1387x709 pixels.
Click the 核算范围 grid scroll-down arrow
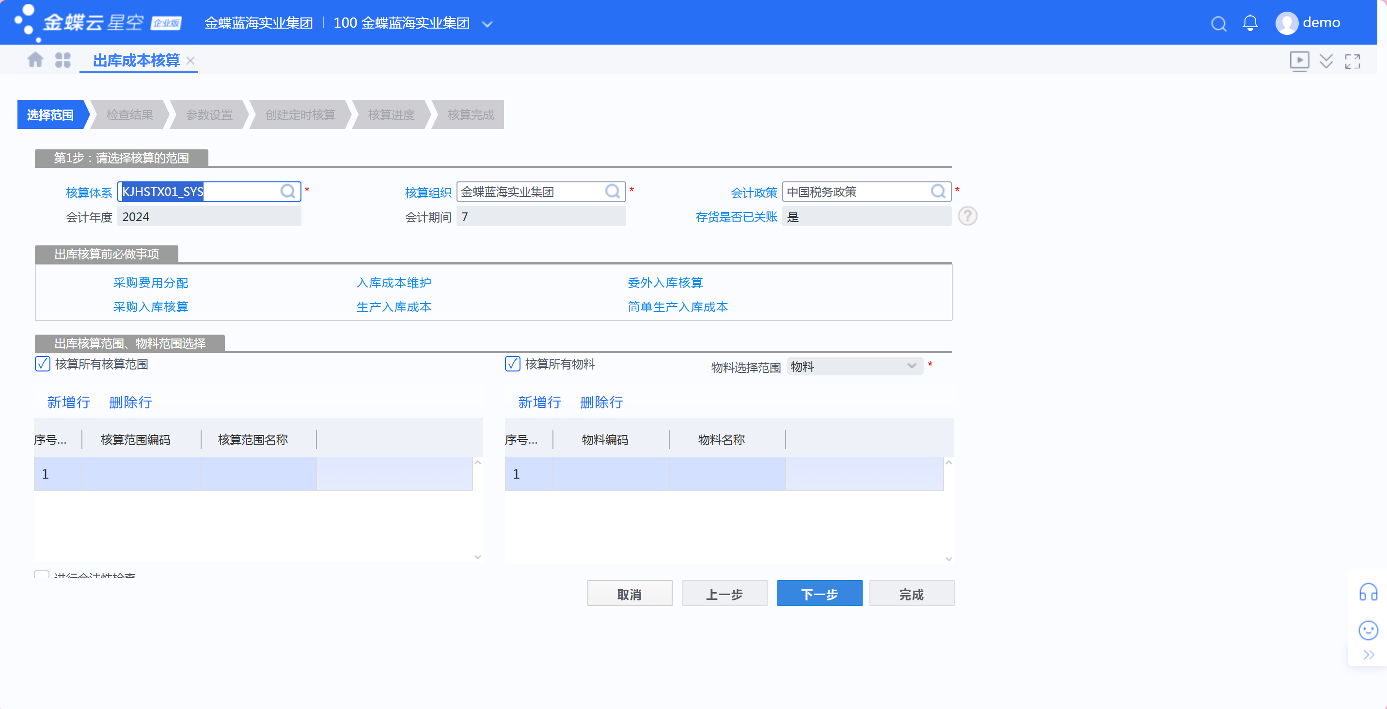[x=477, y=557]
